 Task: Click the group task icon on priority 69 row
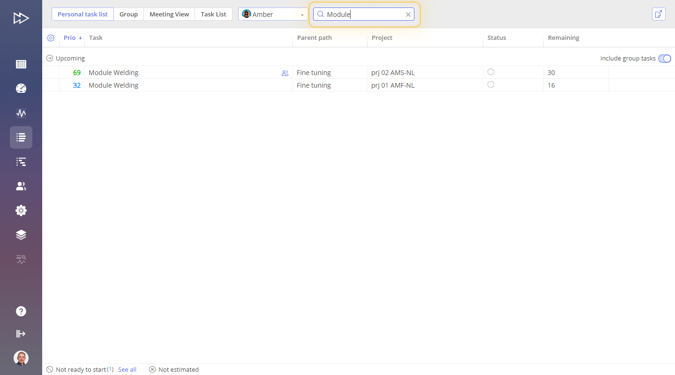pos(285,73)
